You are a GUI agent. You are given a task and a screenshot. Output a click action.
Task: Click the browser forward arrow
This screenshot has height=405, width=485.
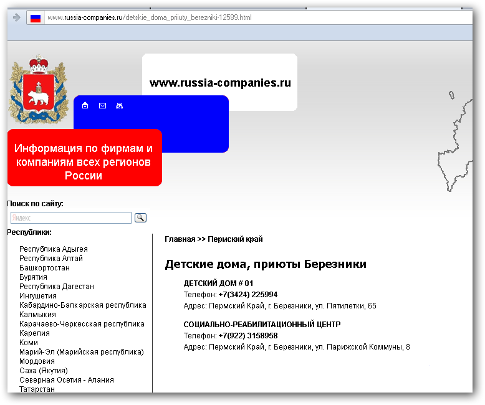pyautogui.click(x=16, y=17)
